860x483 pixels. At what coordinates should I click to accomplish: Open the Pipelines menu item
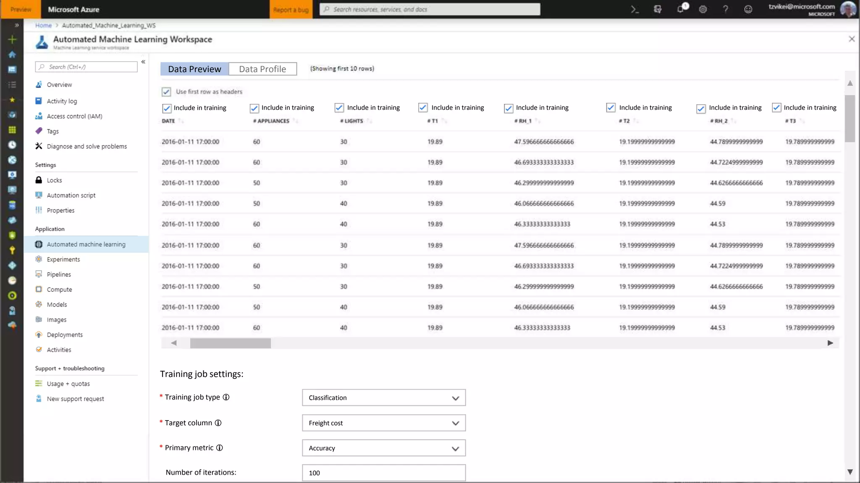59,275
